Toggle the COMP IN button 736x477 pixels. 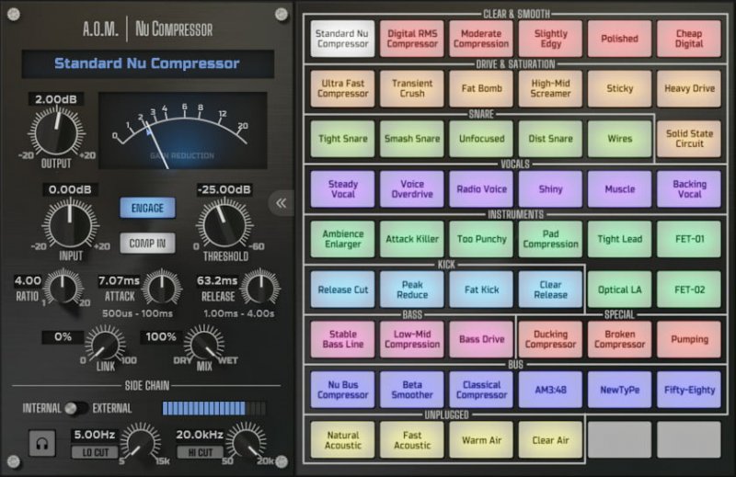146,244
